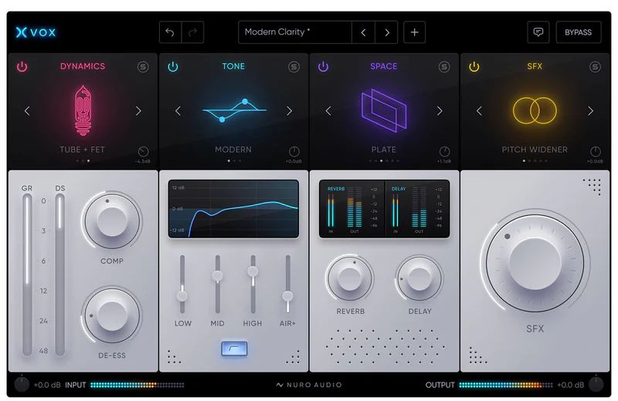
Task: Click the GR gain reduction meter
Action: [x=27, y=275]
